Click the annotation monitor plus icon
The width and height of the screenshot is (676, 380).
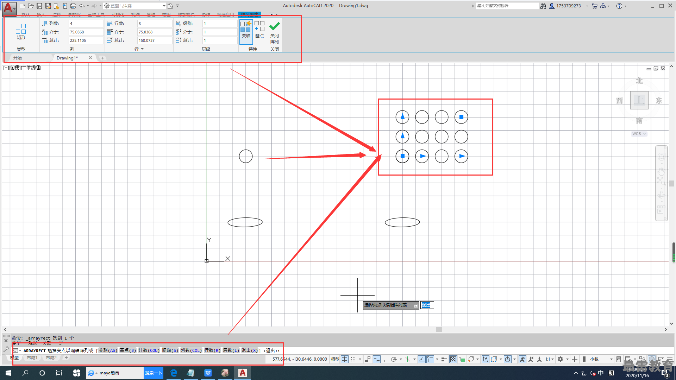[575, 359]
